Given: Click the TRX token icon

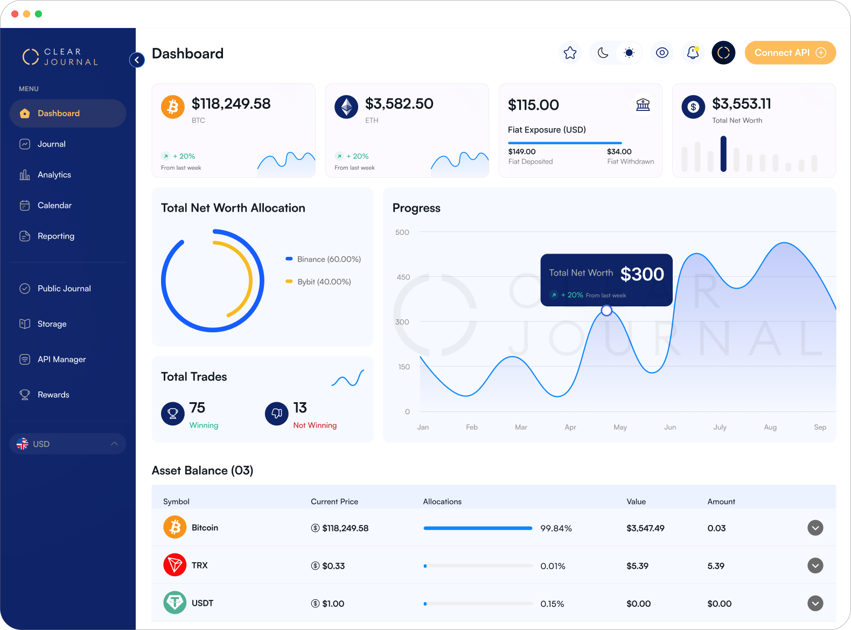Looking at the screenshot, I should point(175,565).
